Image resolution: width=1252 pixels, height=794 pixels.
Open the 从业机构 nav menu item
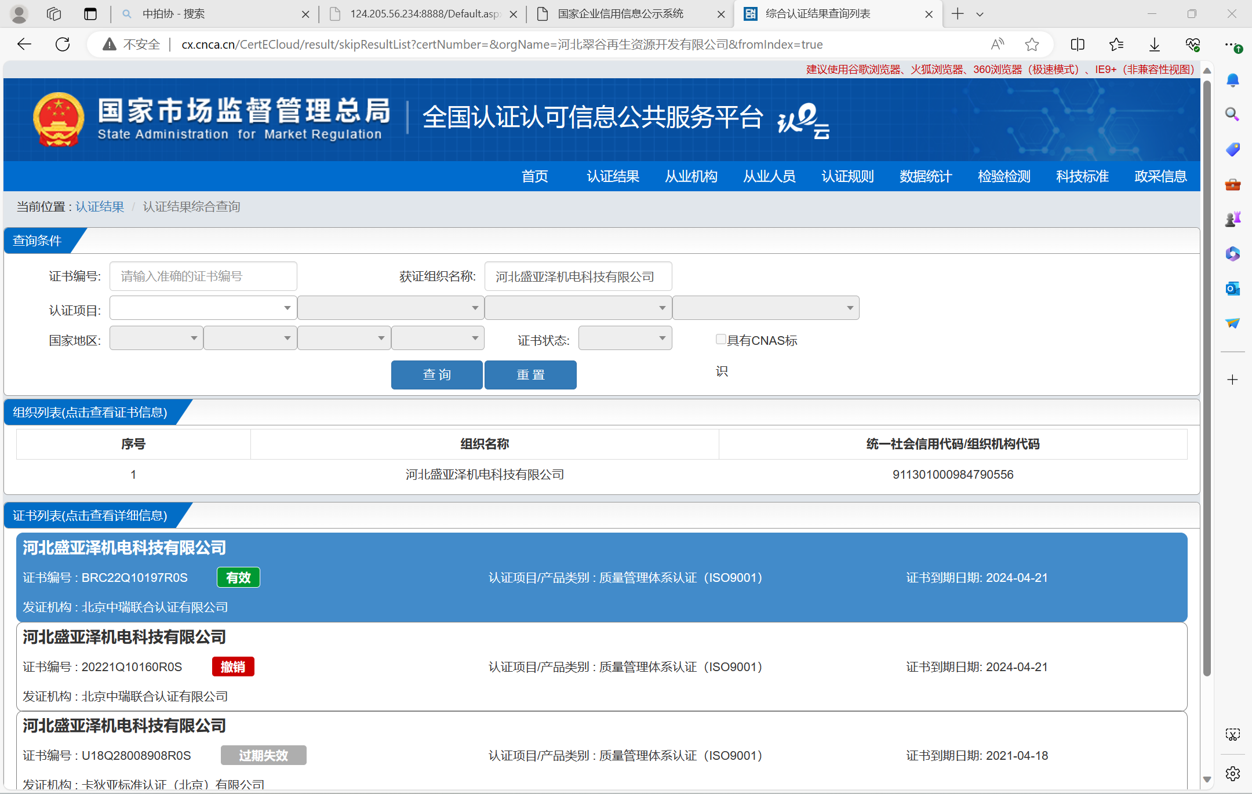pos(691,176)
